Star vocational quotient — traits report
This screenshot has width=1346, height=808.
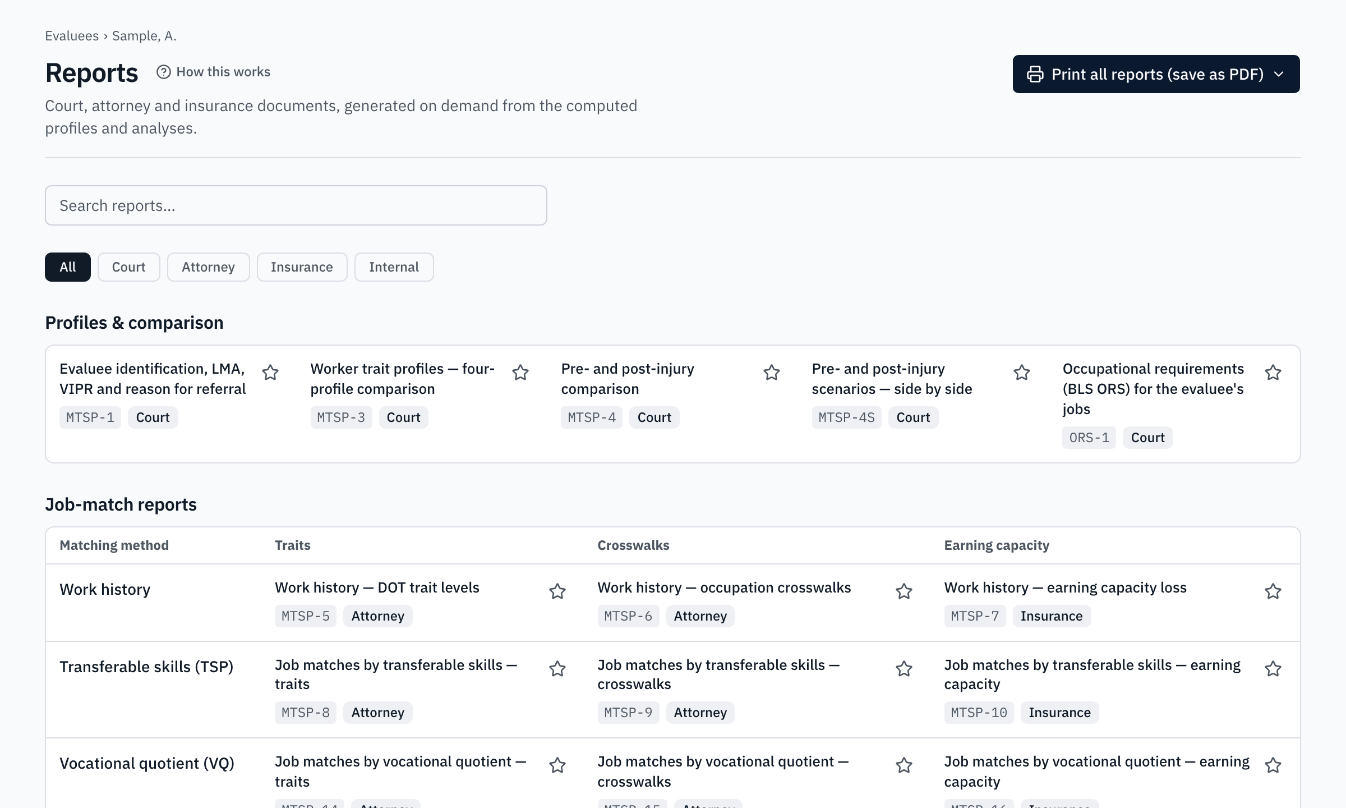coord(557,765)
